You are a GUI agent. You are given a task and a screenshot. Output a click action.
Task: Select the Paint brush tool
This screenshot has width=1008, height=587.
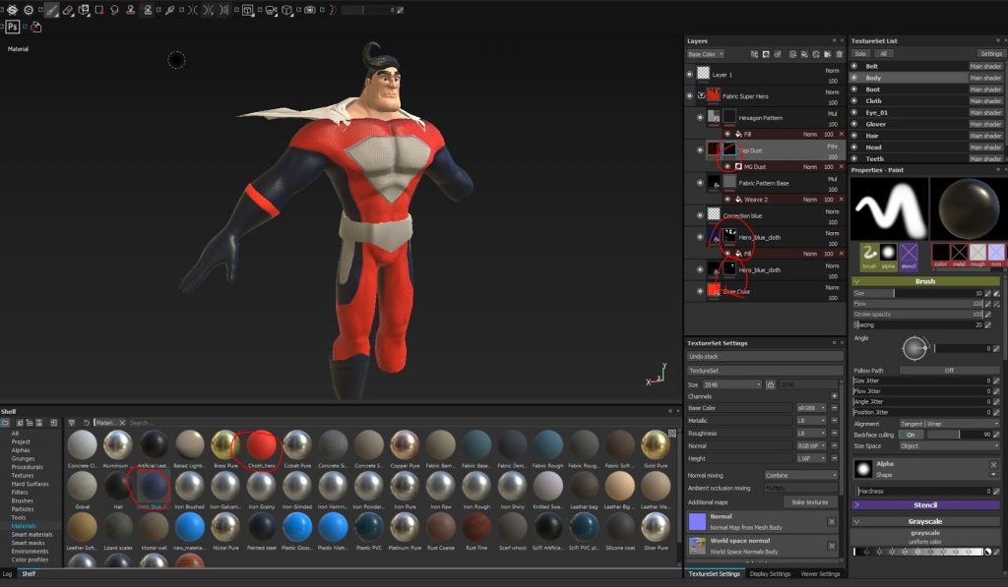coord(50,10)
